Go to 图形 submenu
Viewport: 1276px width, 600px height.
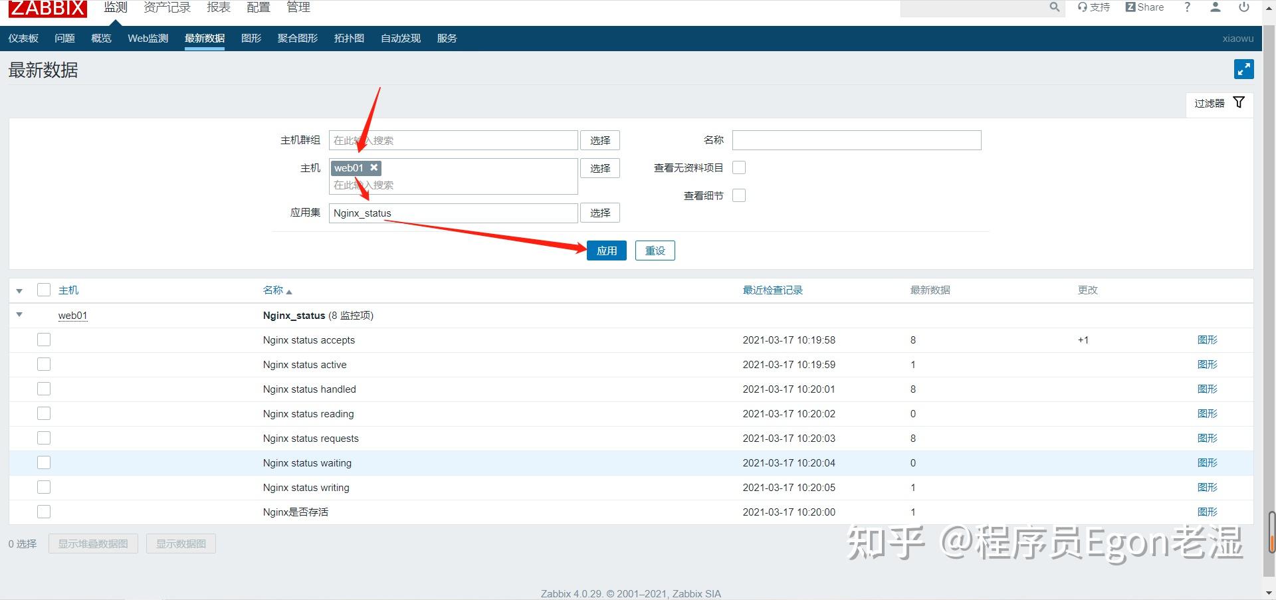point(251,39)
